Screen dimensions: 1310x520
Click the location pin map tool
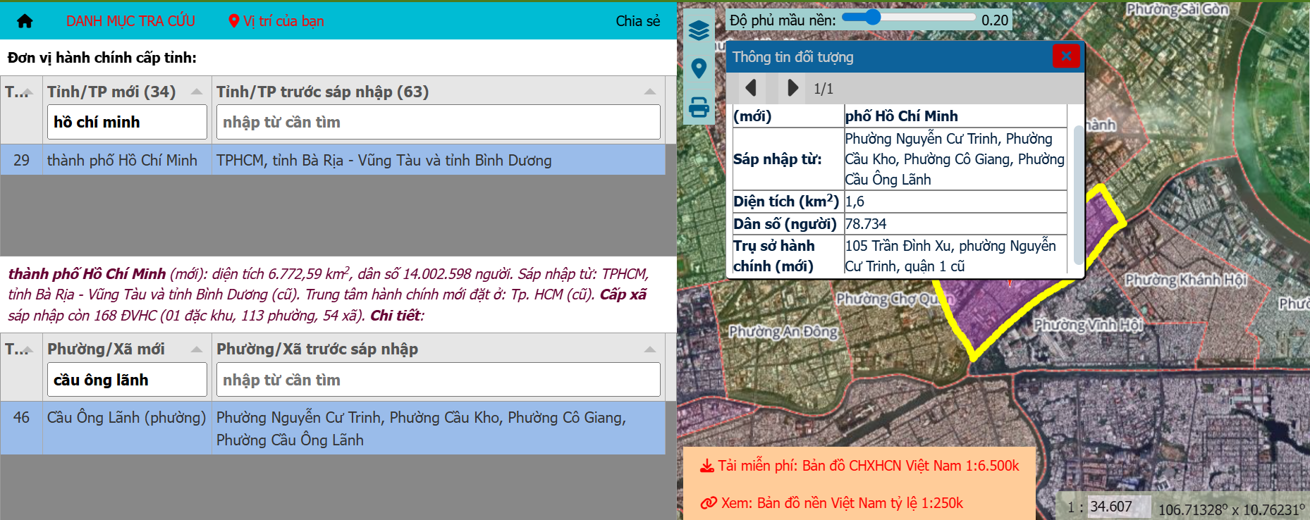(x=699, y=68)
